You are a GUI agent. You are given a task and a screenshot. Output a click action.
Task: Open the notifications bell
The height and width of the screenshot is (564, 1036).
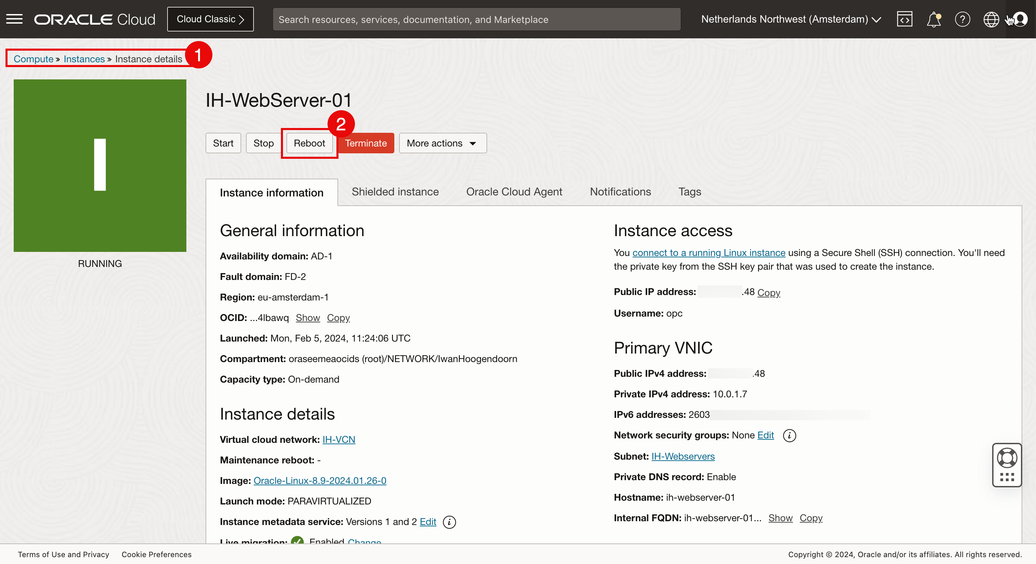pos(934,19)
